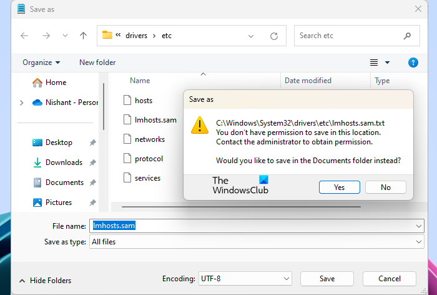Refresh the etc folder view

[x=273, y=36]
